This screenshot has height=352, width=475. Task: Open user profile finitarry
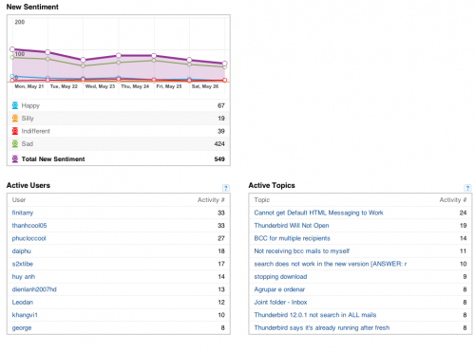[23, 213]
